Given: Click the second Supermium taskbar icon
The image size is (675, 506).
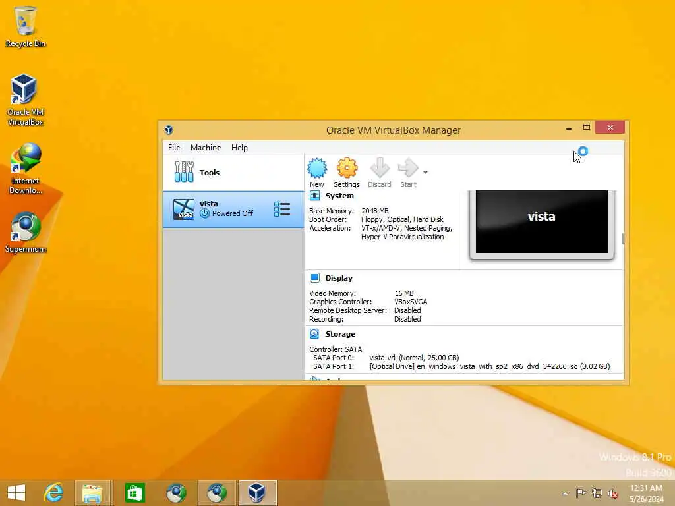Looking at the screenshot, I should click(x=216, y=493).
